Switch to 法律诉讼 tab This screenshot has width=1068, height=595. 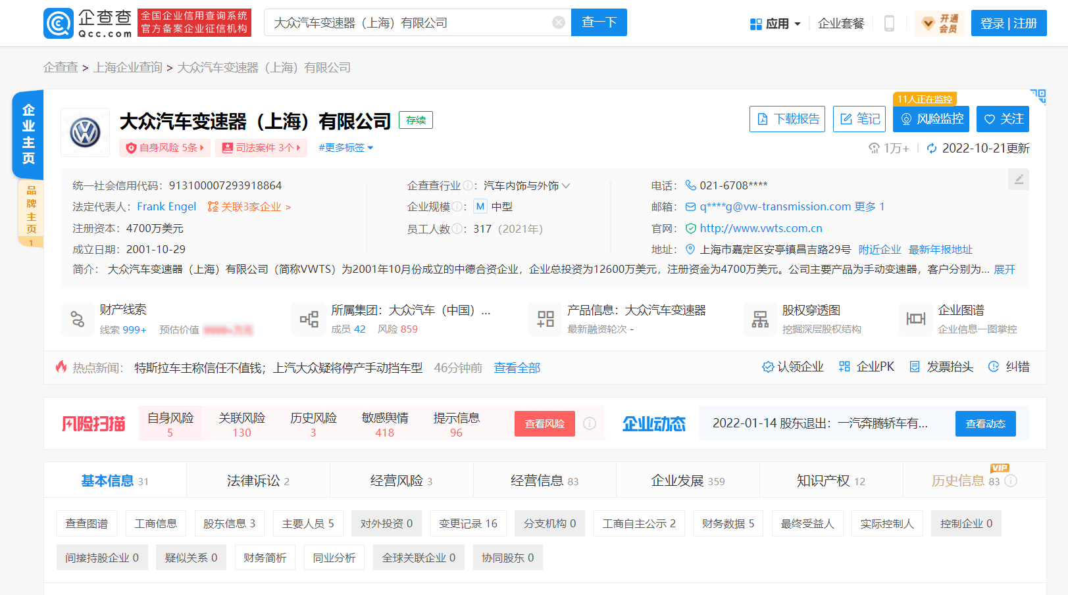click(x=258, y=481)
